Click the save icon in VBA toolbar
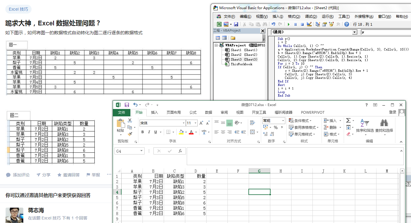The image size is (411, 223). pyautogui.click(x=236, y=24)
